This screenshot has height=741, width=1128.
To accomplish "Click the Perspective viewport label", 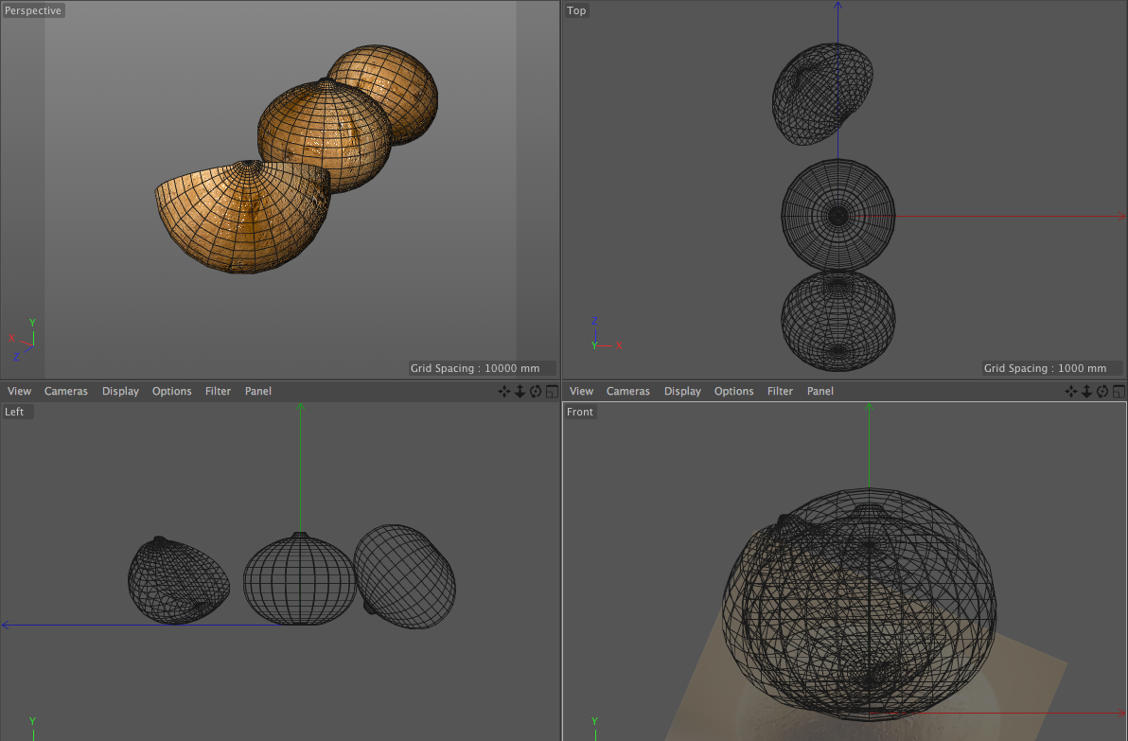I will [x=33, y=10].
